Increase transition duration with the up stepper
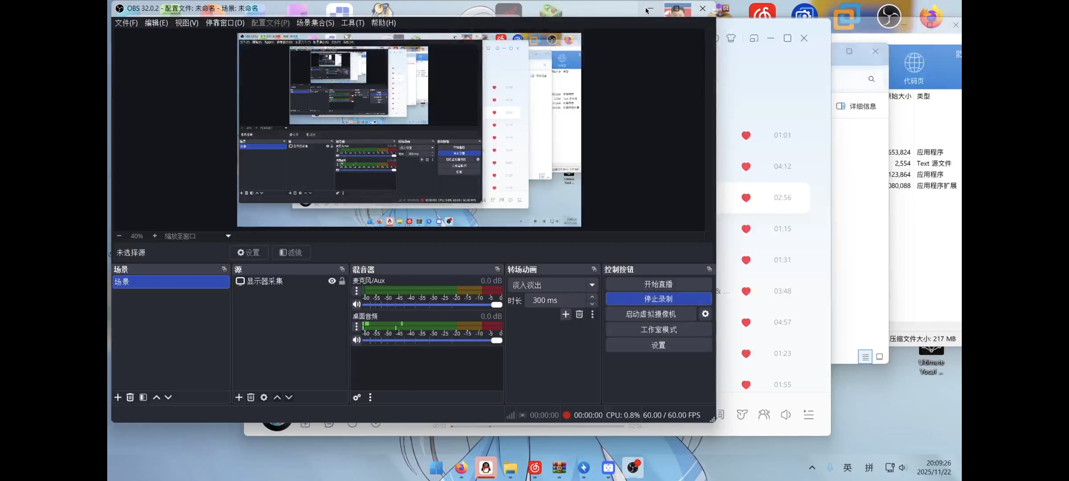The width and height of the screenshot is (1069, 481). click(x=592, y=296)
